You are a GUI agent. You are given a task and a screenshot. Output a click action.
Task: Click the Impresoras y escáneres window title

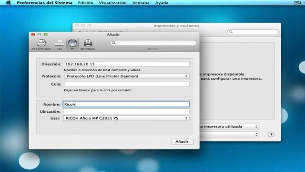[176, 26]
